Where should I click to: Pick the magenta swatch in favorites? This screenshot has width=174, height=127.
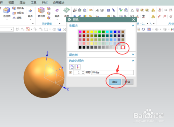[x=80, y=32]
